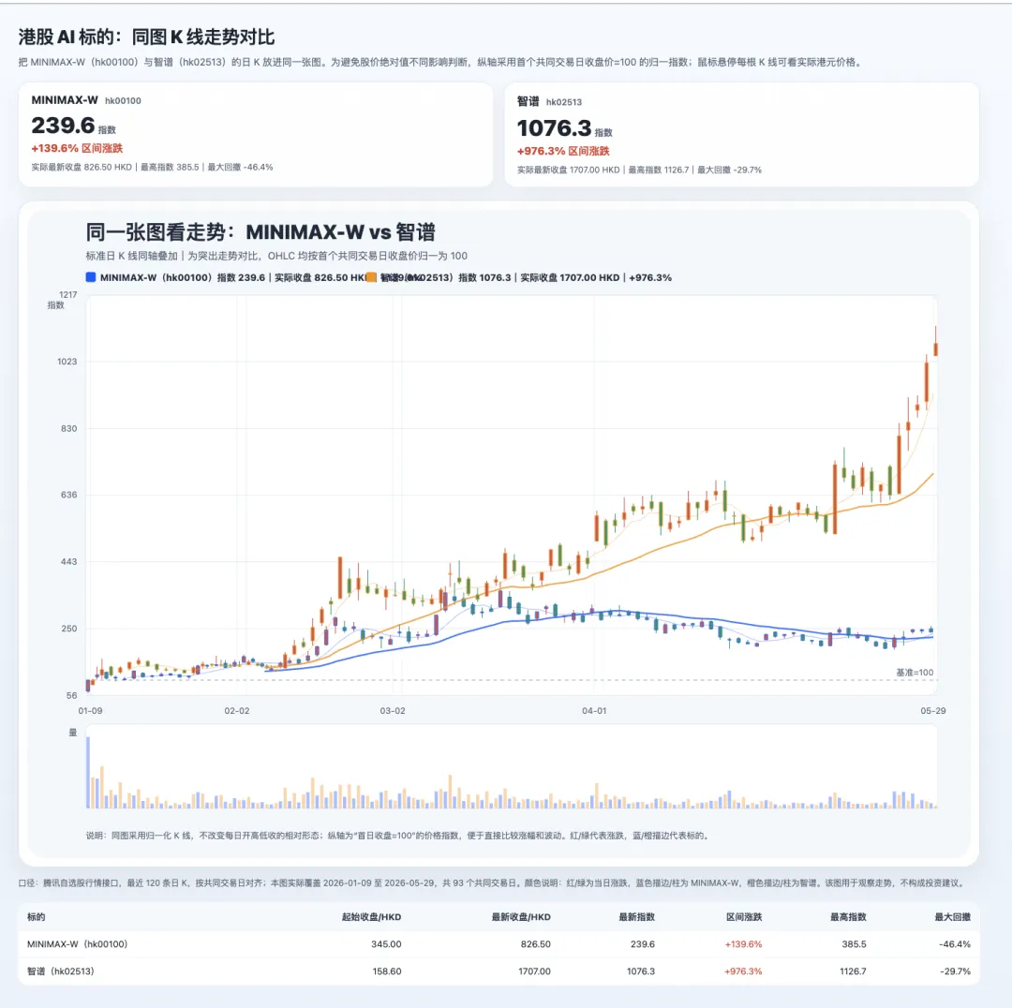This screenshot has height=1008, width=1012.
Task: Click table cell -46.4%
Action: (955, 944)
